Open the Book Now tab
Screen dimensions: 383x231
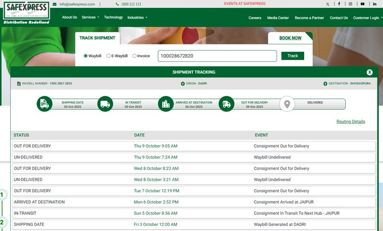click(290, 38)
